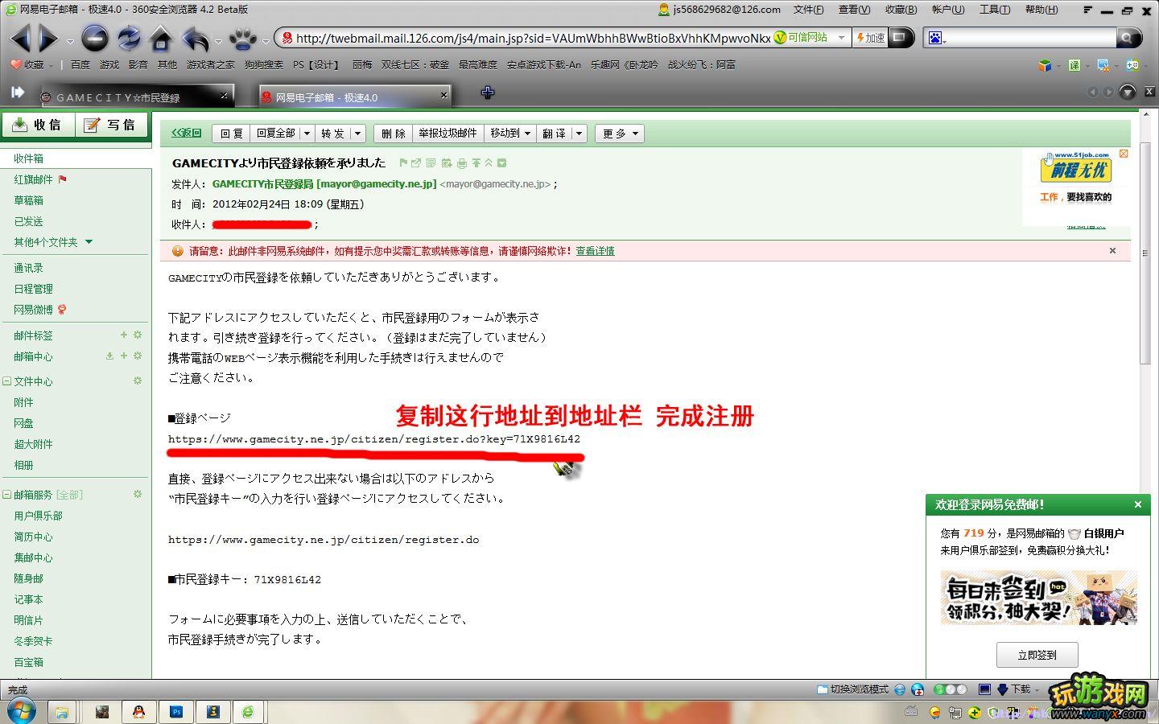Click the 删除 delete button
1159x724 pixels.
coord(394,134)
